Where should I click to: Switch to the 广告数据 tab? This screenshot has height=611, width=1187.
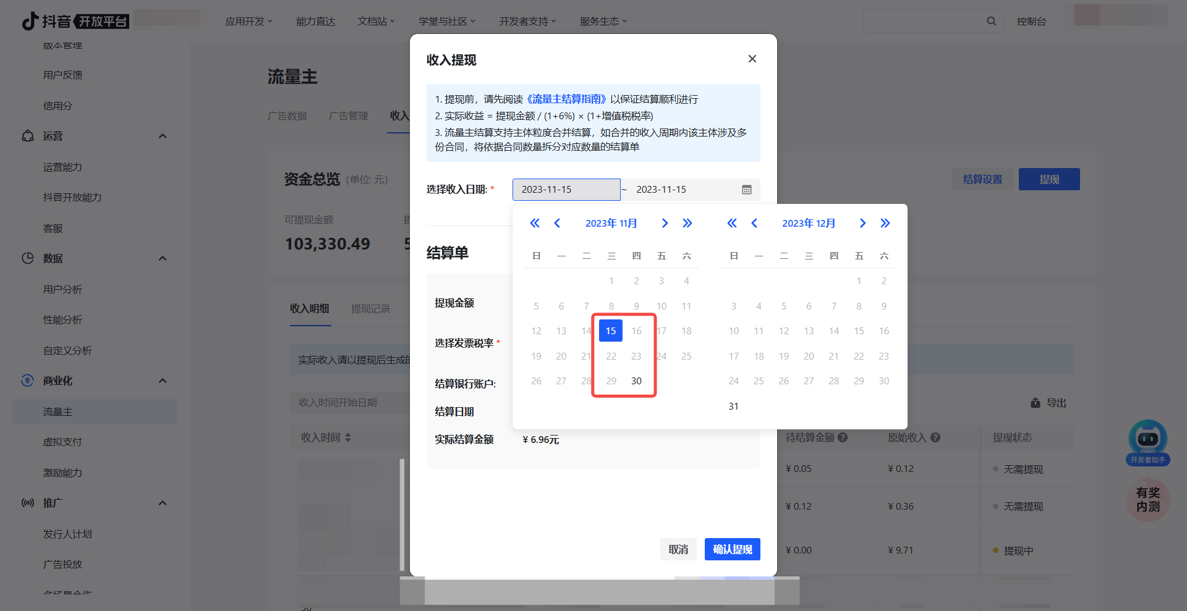tap(287, 116)
